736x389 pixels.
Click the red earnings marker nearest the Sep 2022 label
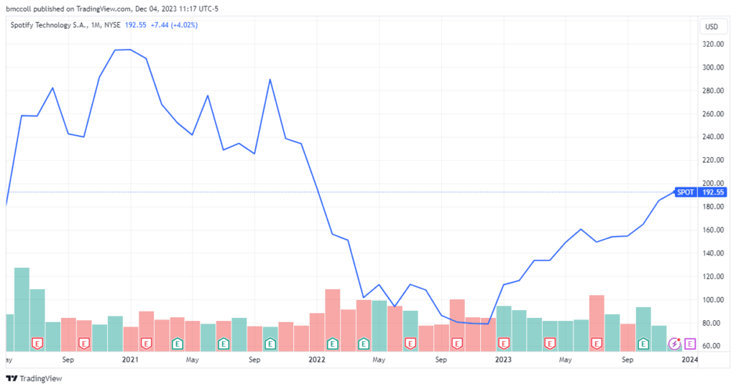tap(456, 344)
